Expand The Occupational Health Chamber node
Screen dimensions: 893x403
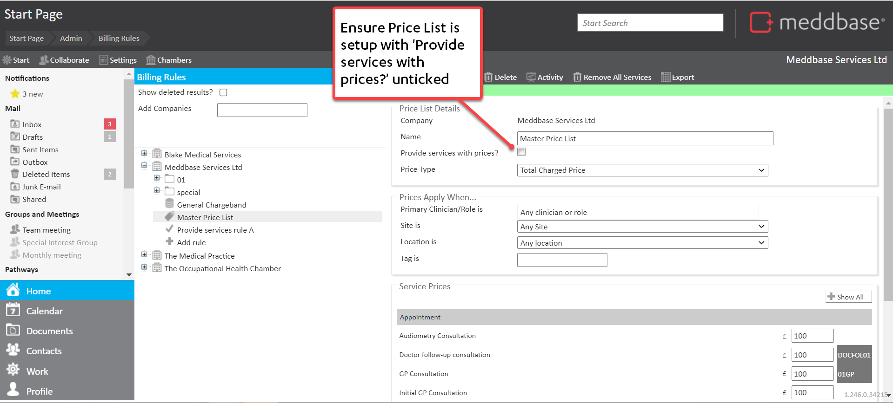tap(144, 267)
